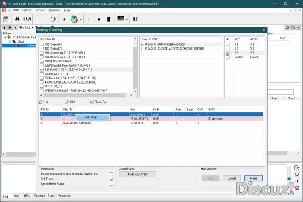Click the Cancel button
Viewport: 303px width, 202px height.
coord(231,179)
